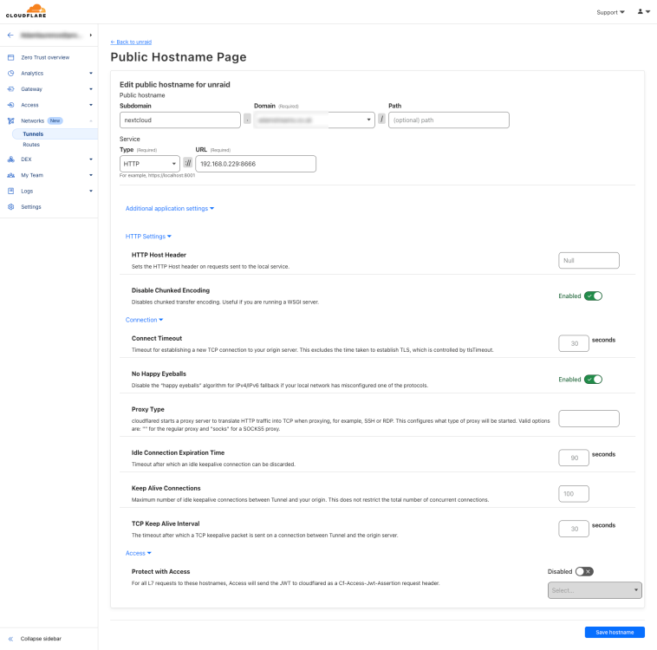Click the Gateway icon in sidebar
Viewport: 657px width, 650px height.
pos(11,89)
